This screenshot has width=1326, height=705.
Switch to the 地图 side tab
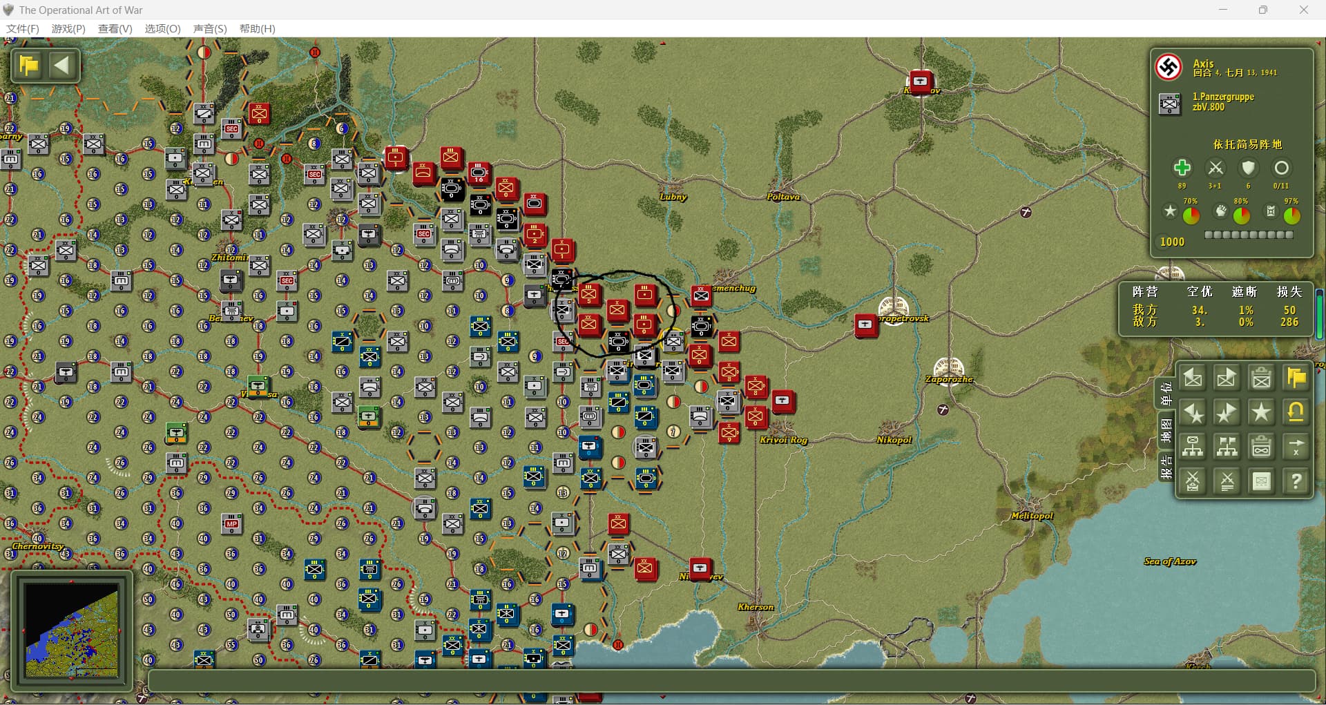pos(1166,430)
